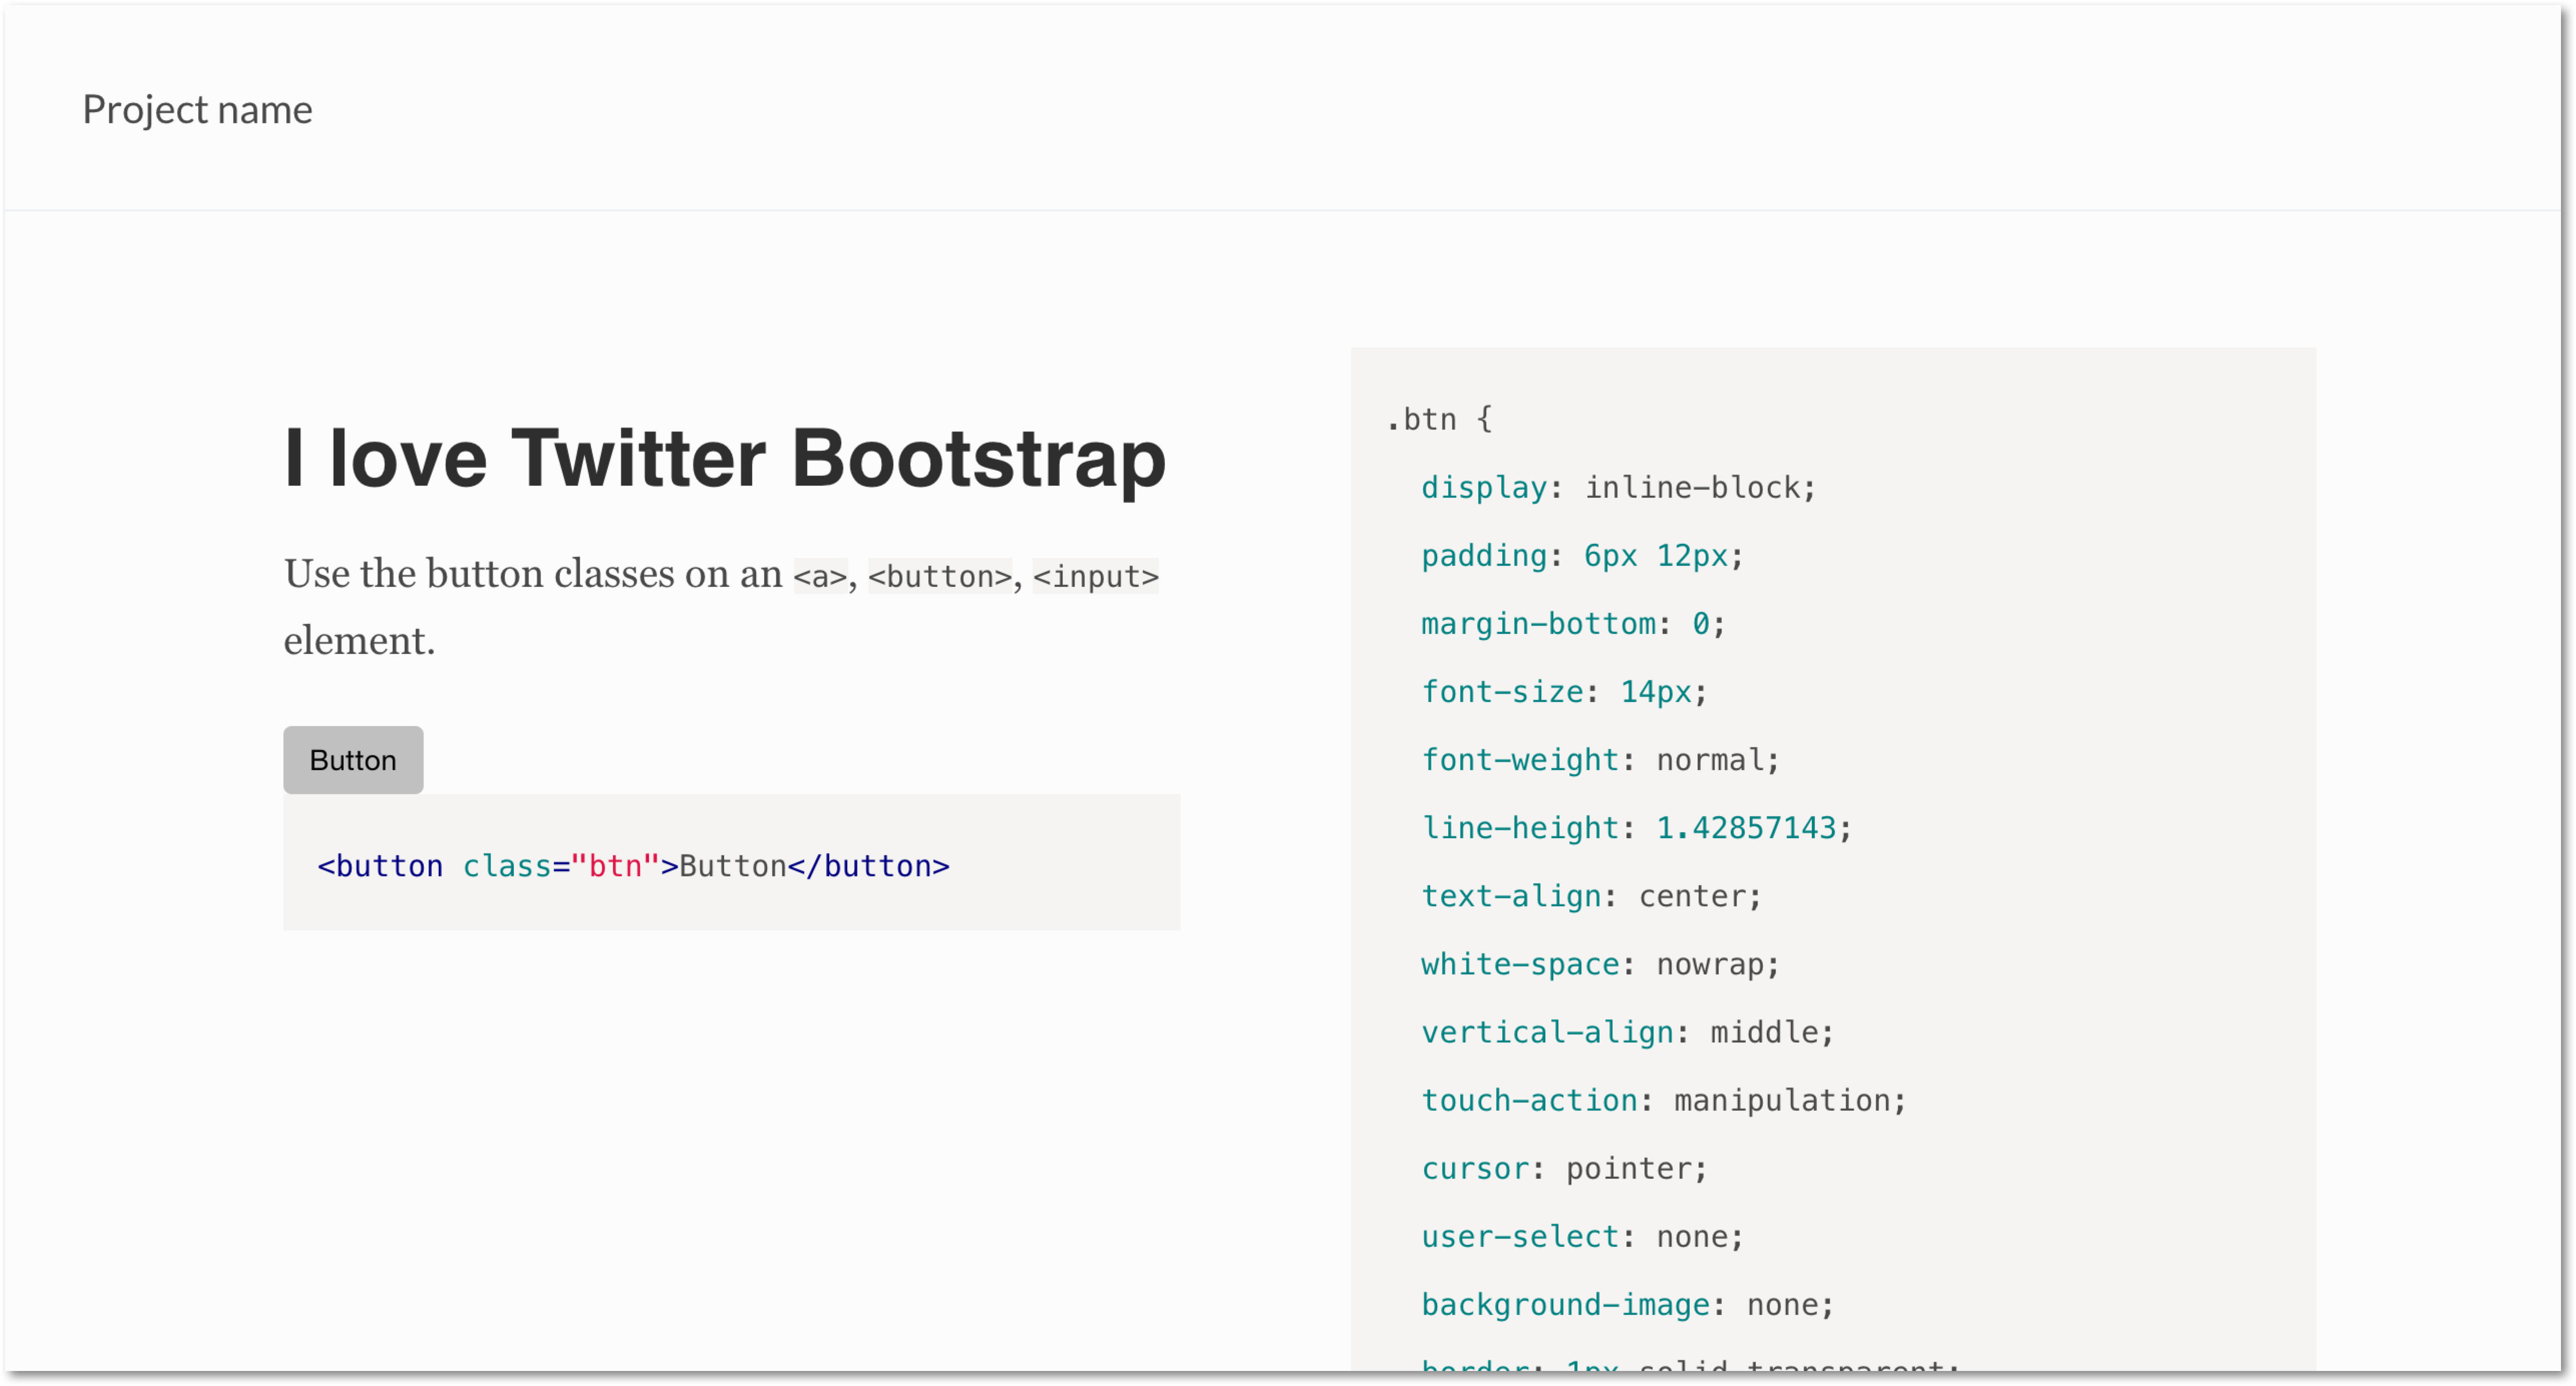Image resolution: width=2576 pixels, height=1386 pixels.
Task: Click the '.btn {' selector line
Action: pos(1438,419)
